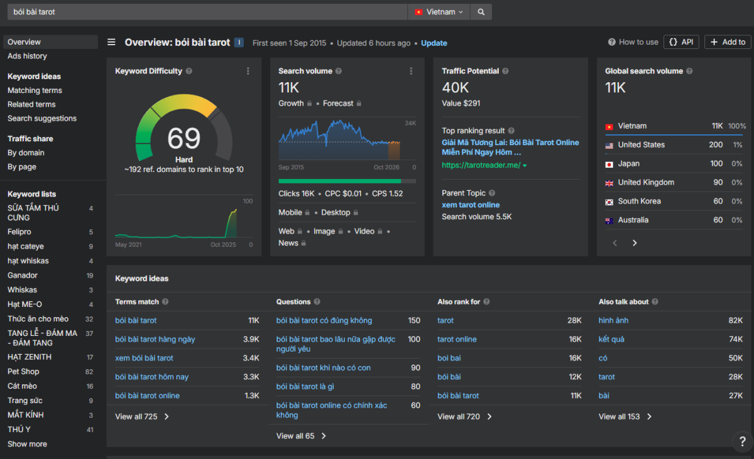Open Search volume three-dot options menu

pyautogui.click(x=411, y=71)
